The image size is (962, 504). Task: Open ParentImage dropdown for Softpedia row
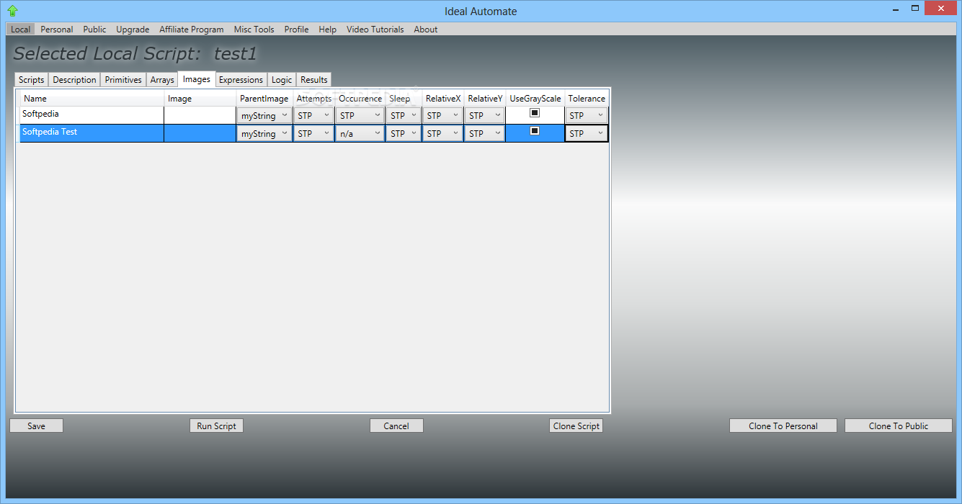(264, 115)
